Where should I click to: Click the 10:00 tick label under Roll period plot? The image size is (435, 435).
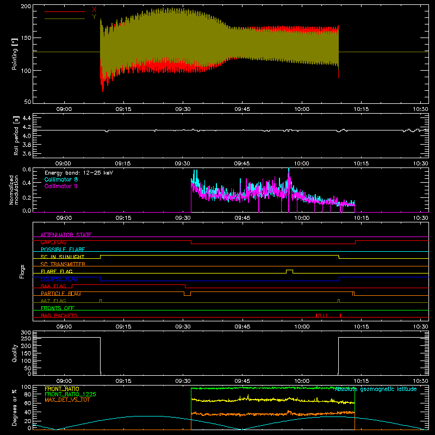pyautogui.click(x=302, y=164)
